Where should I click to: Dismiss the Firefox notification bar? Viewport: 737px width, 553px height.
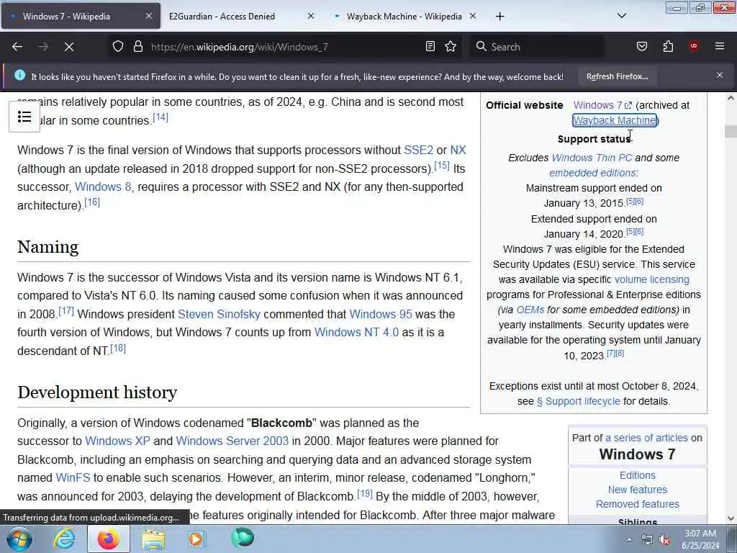pos(720,75)
